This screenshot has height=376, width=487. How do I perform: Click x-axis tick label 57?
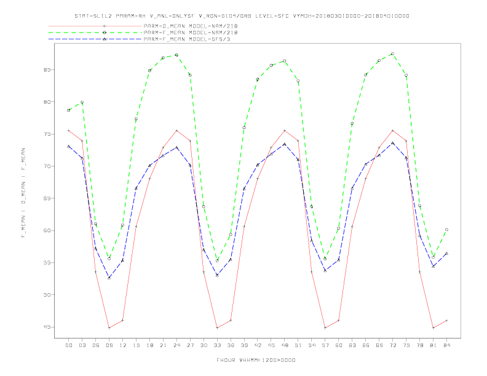point(325,345)
